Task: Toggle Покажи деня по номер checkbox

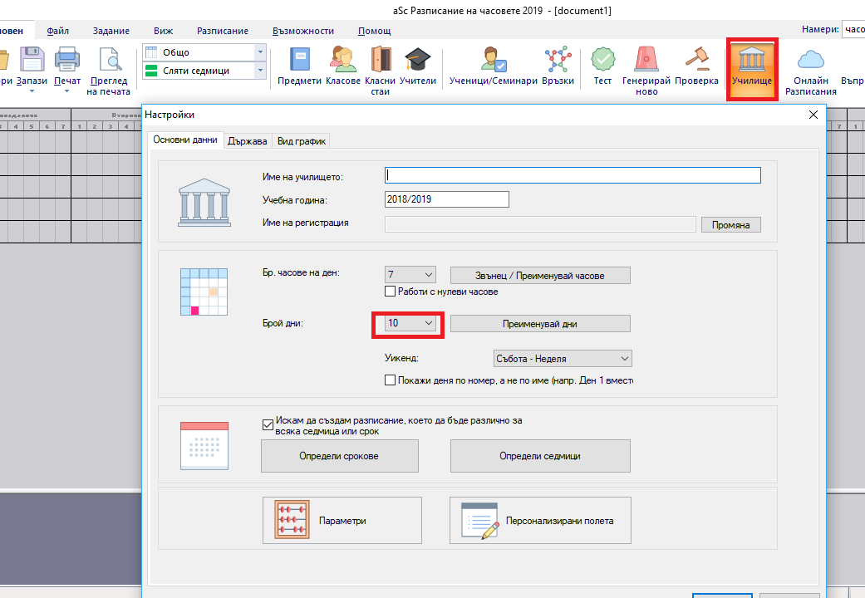Action: point(390,380)
